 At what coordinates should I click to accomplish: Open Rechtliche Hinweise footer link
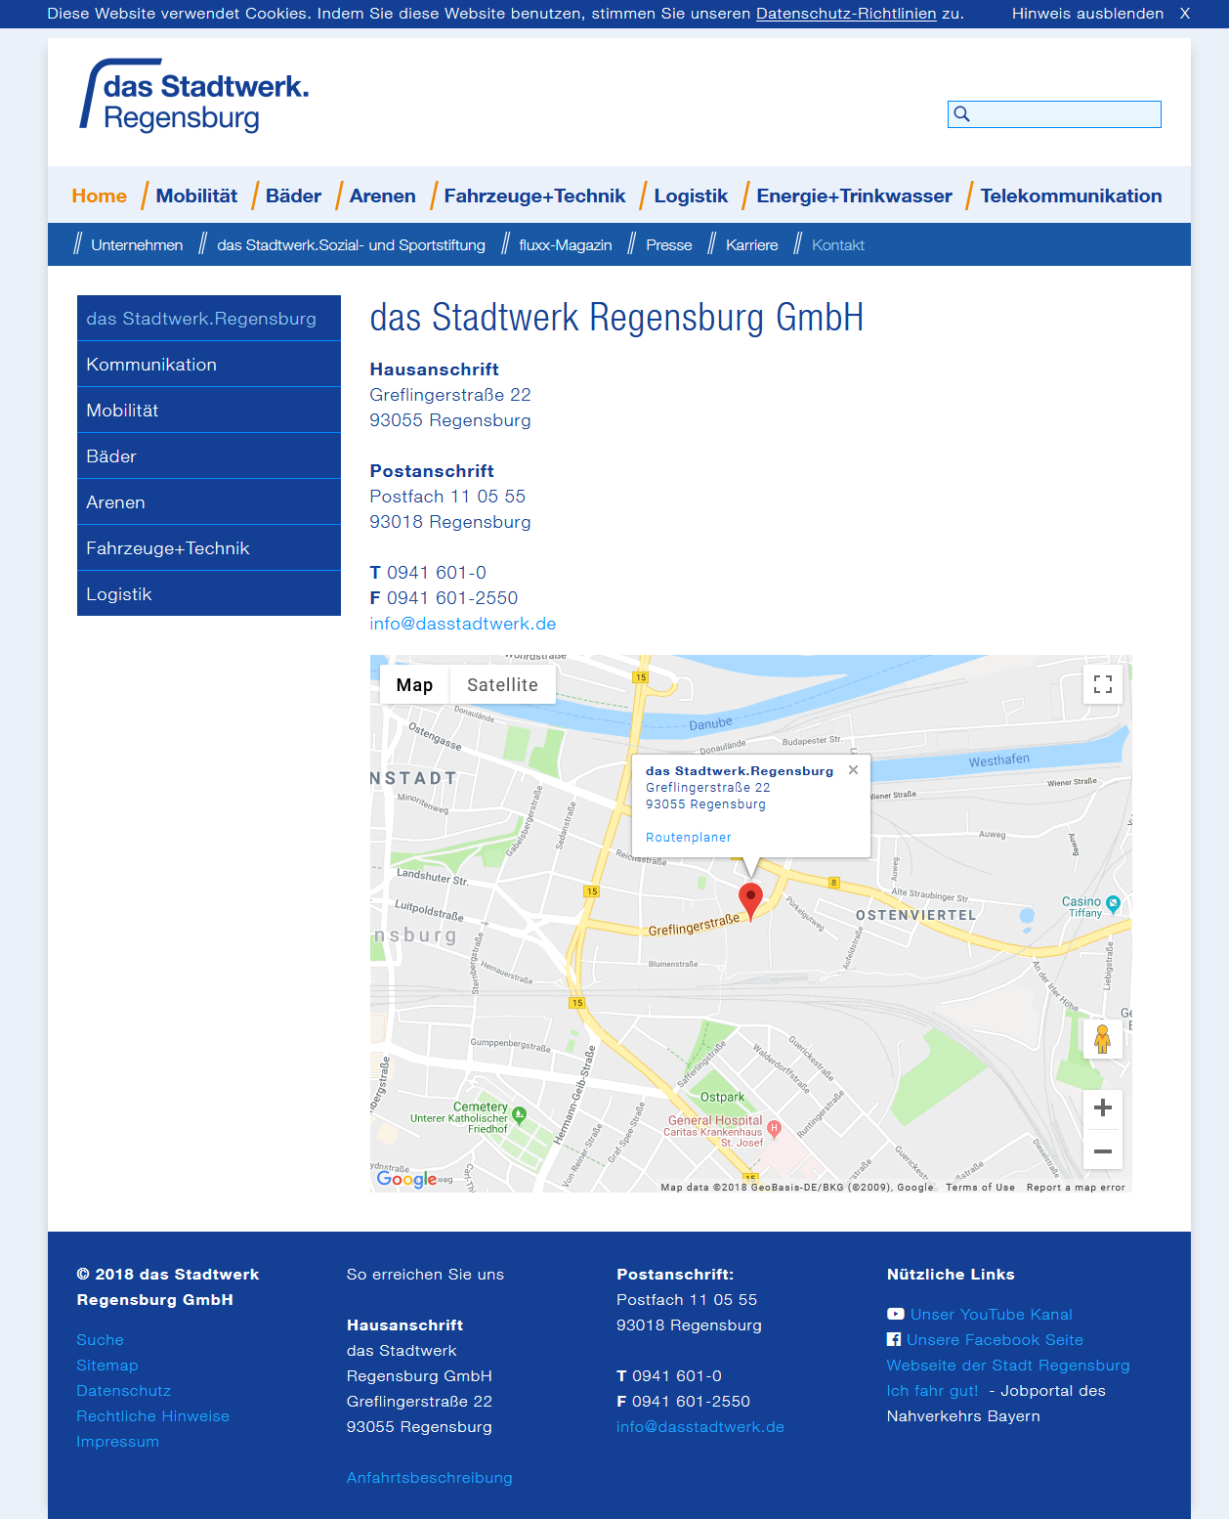[152, 1415]
